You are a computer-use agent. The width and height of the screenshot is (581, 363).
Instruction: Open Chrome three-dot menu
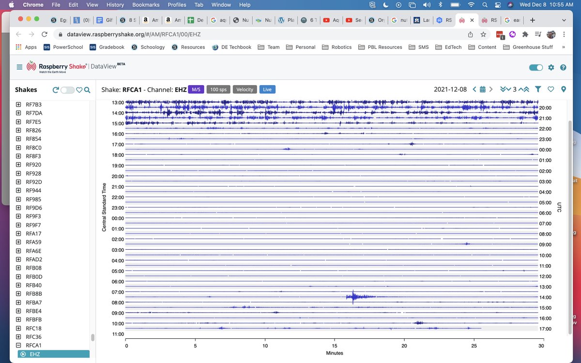pyautogui.click(x=564, y=34)
